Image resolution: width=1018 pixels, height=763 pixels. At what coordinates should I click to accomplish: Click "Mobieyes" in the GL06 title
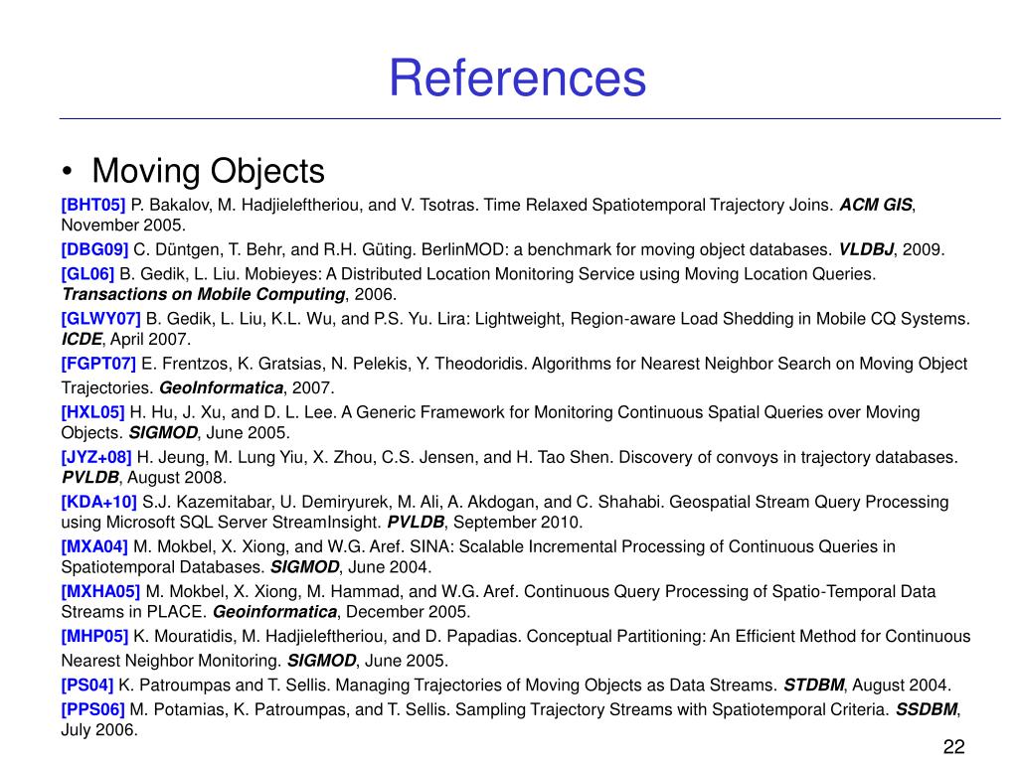[x=283, y=274]
